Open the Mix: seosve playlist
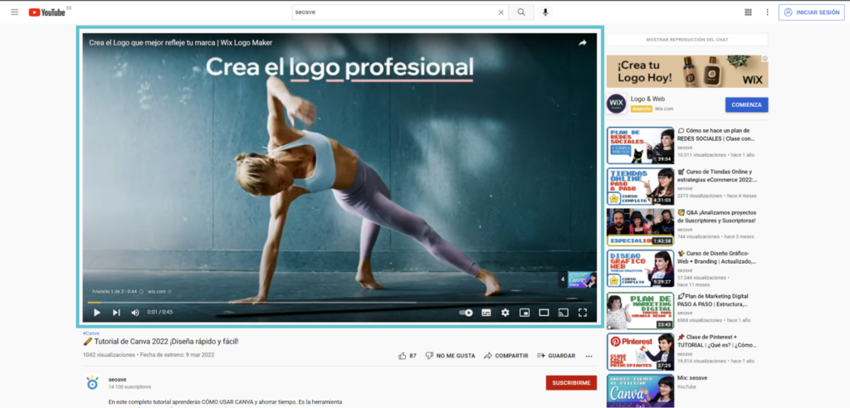This screenshot has height=408, width=850. click(x=692, y=377)
